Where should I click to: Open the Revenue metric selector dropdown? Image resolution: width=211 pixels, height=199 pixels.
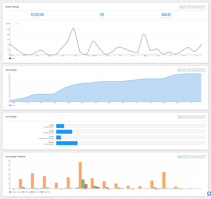pyautogui.click(x=12, y=23)
